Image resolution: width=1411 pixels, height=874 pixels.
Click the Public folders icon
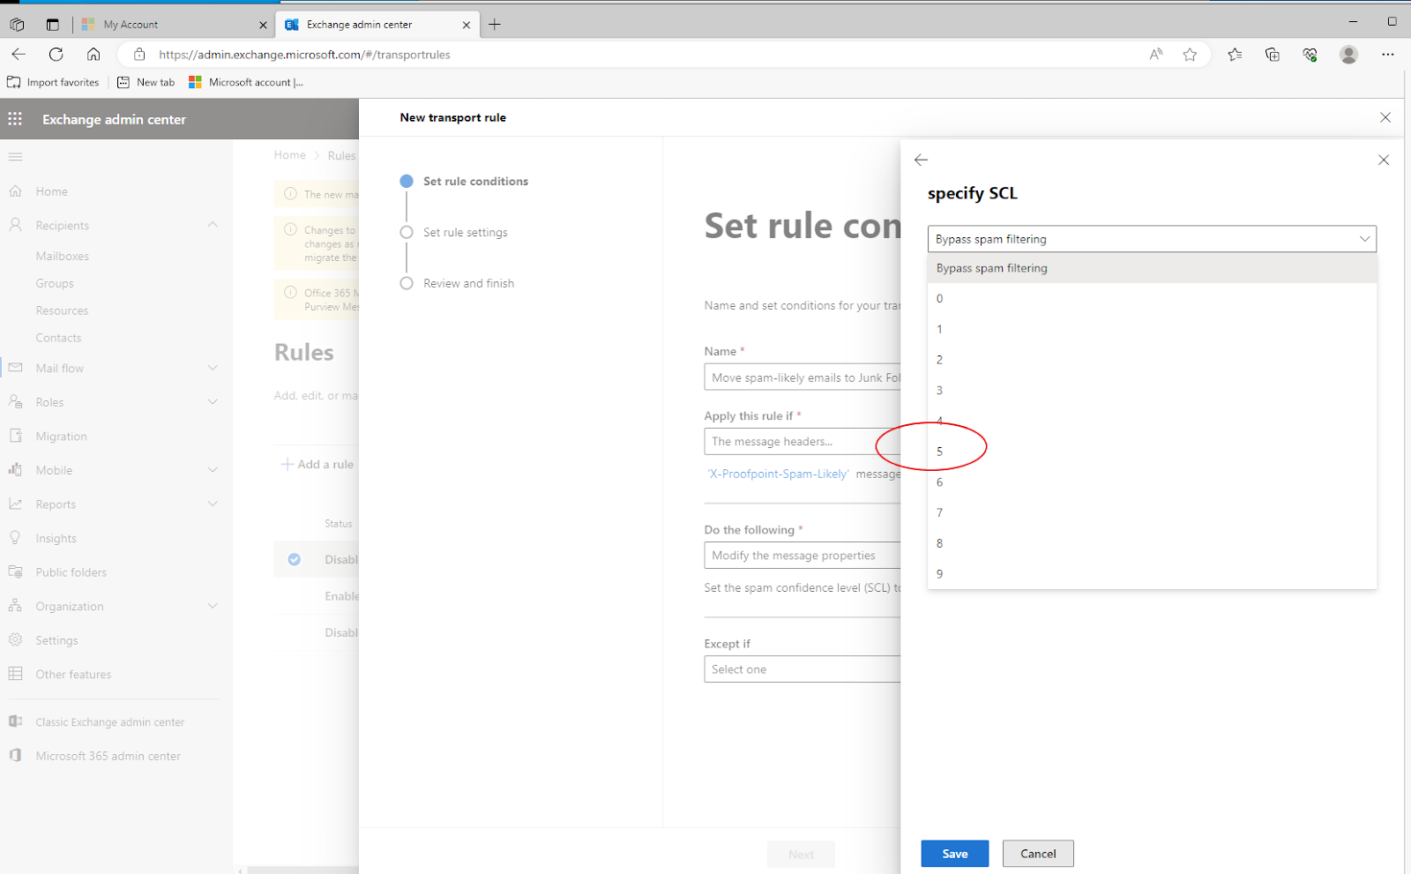pos(15,571)
